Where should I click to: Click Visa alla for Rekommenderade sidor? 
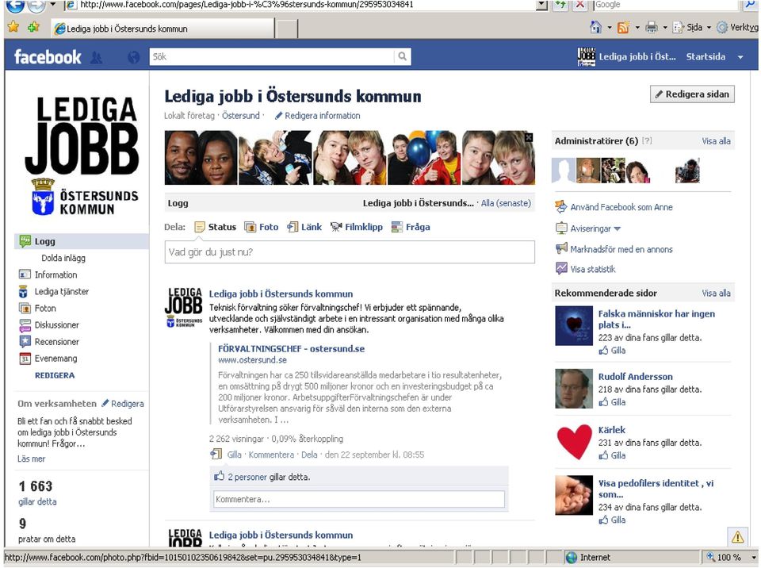[x=716, y=293]
